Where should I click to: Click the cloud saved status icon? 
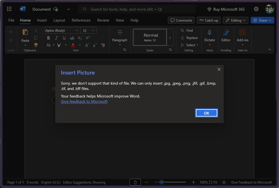56,9
